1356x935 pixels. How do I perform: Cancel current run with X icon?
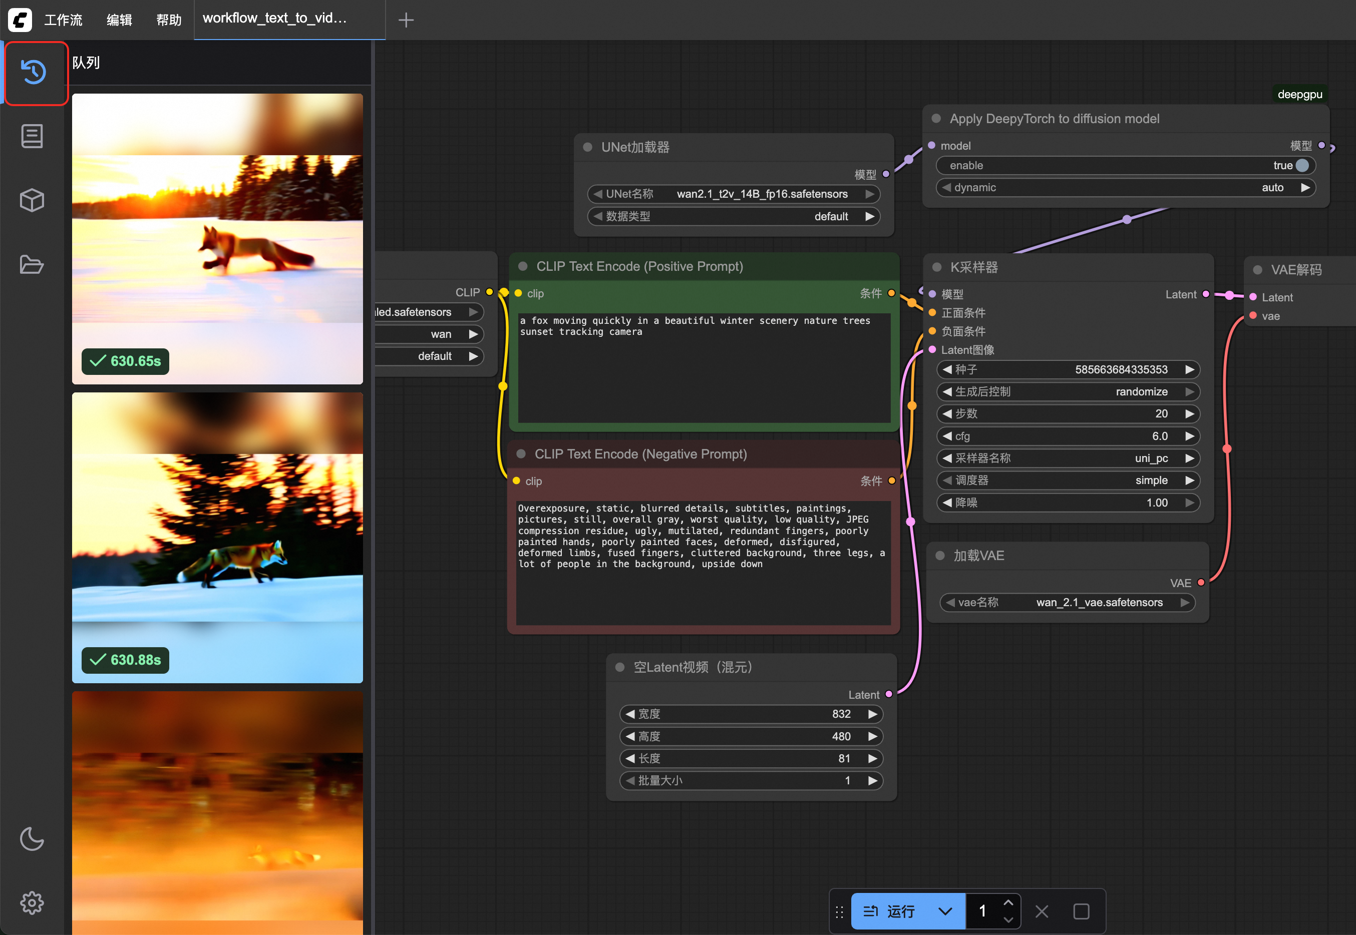click(x=1042, y=911)
